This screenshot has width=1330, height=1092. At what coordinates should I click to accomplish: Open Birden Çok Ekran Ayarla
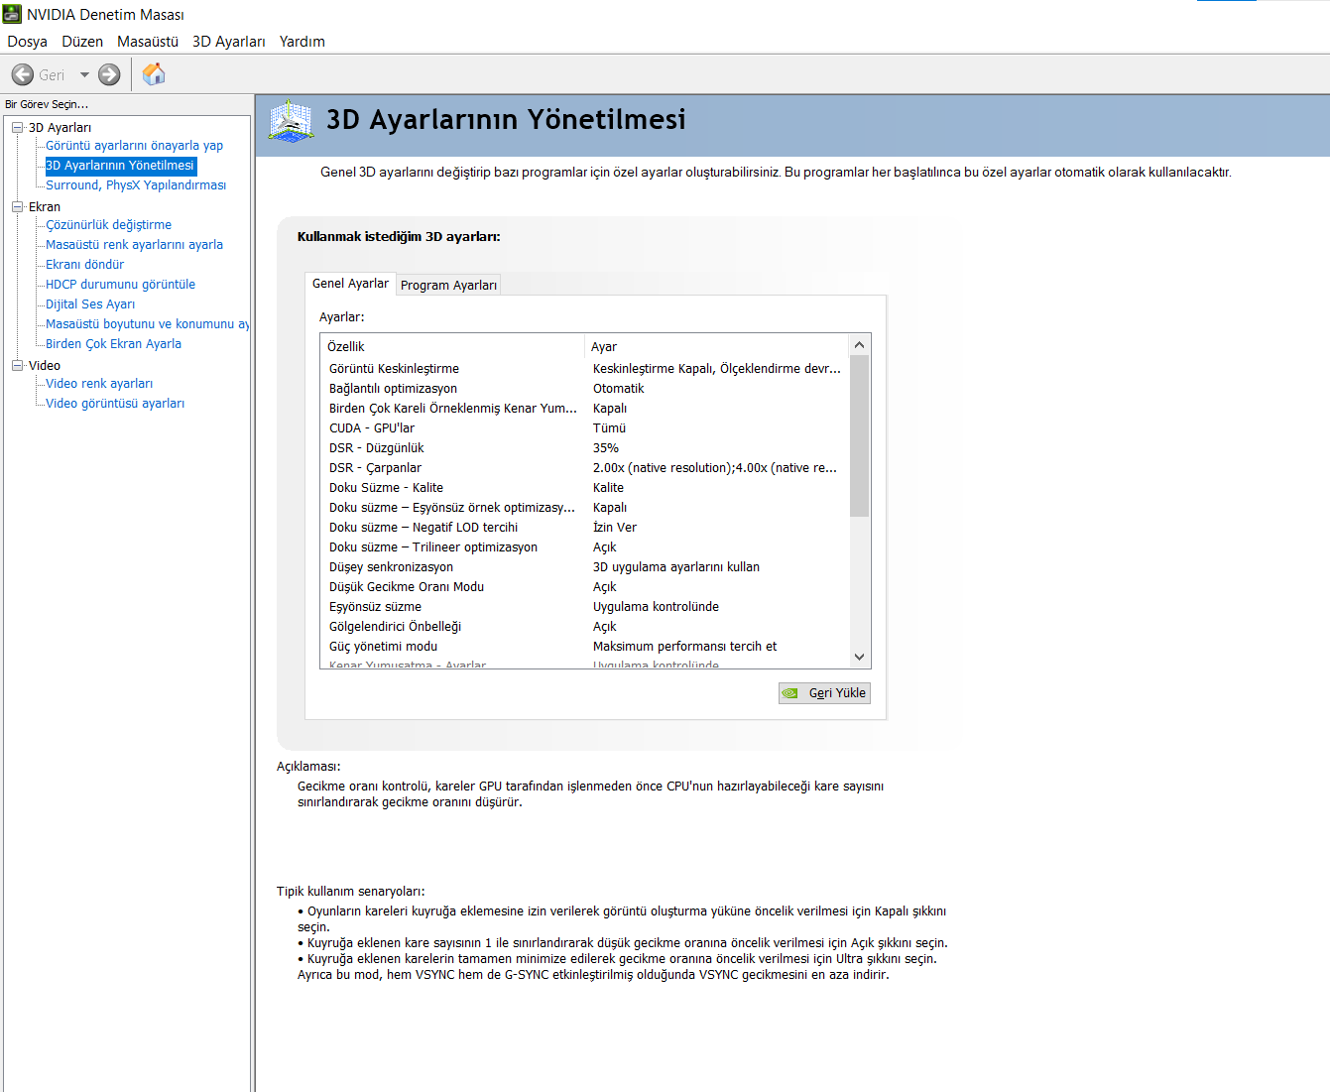pos(113,344)
